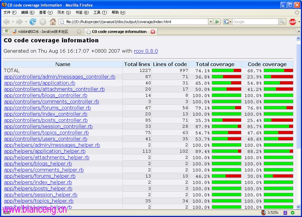This screenshot has width=302, height=217.
Task: Open the list-all-tabs dropdown arrow
Action: 299,32
